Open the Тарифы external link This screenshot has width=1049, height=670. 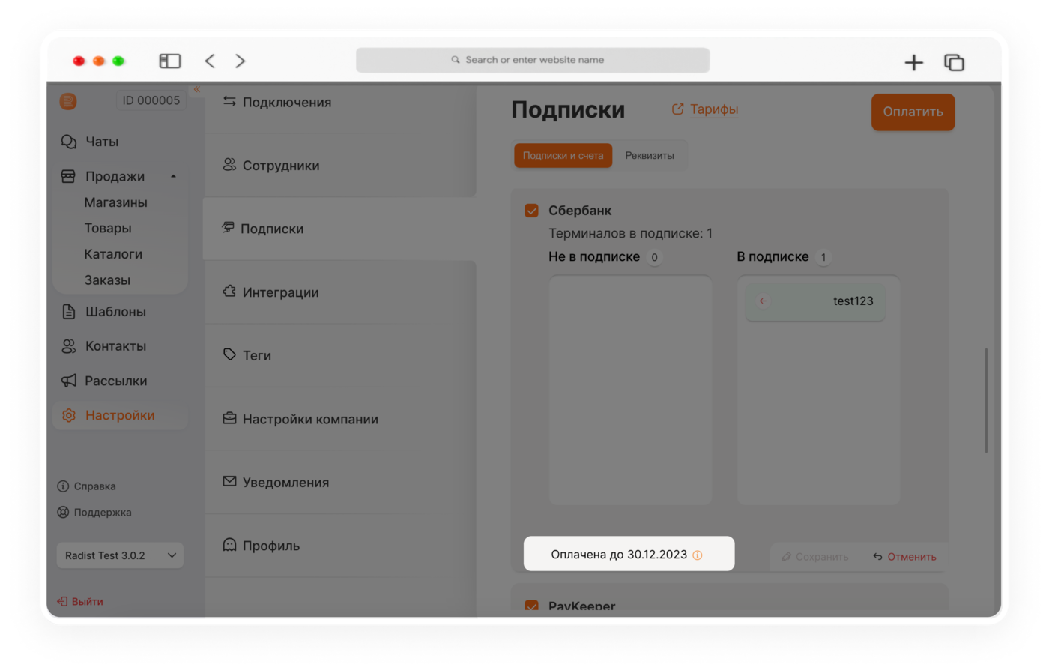point(705,109)
